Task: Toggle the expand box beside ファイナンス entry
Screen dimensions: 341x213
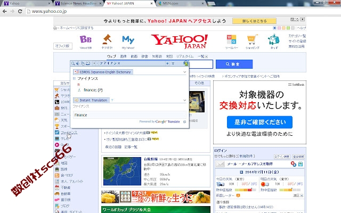Action: (x=75, y=78)
